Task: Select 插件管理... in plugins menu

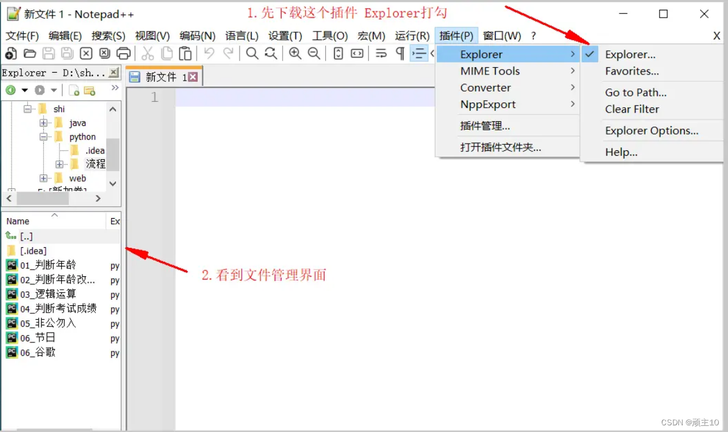Action: [x=508, y=126]
